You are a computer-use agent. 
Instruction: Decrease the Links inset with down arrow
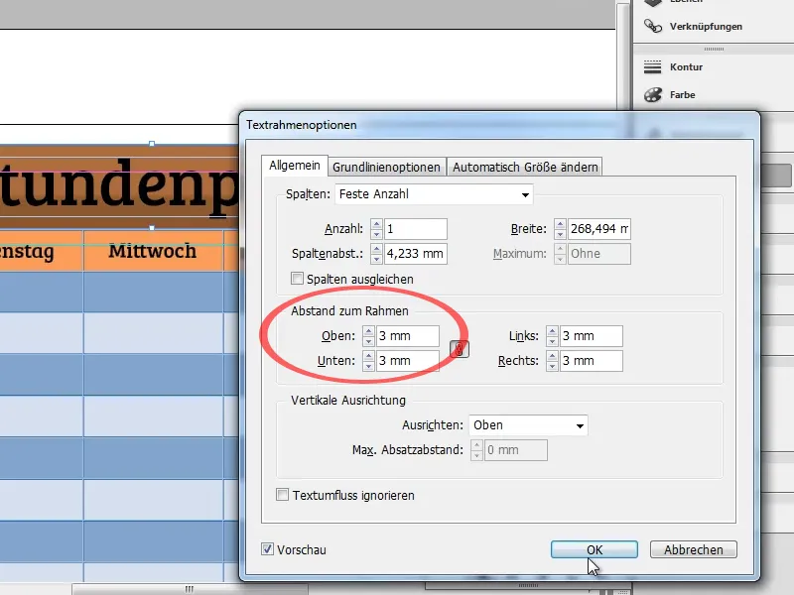pyautogui.click(x=552, y=341)
